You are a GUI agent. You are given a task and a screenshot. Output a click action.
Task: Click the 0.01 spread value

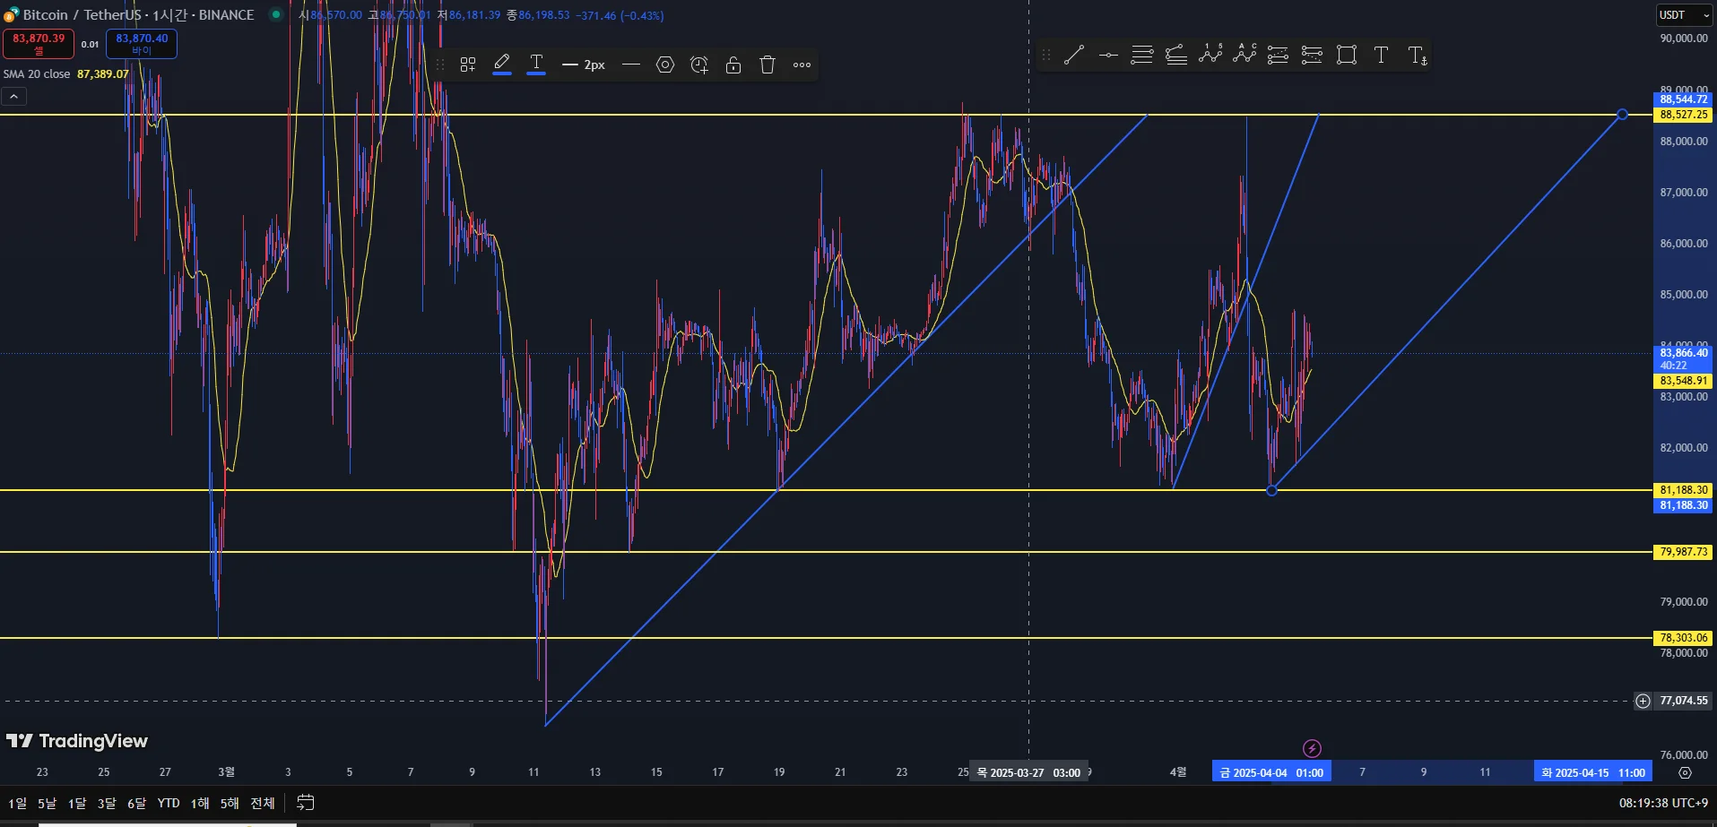(x=90, y=44)
